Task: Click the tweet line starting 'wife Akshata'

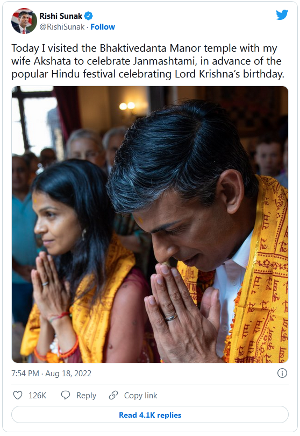Action: (146, 61)
